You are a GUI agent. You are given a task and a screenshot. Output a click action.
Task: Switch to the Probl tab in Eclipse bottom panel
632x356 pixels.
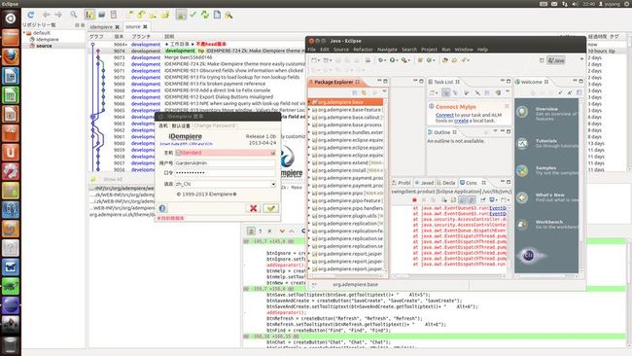click(401, 183)
